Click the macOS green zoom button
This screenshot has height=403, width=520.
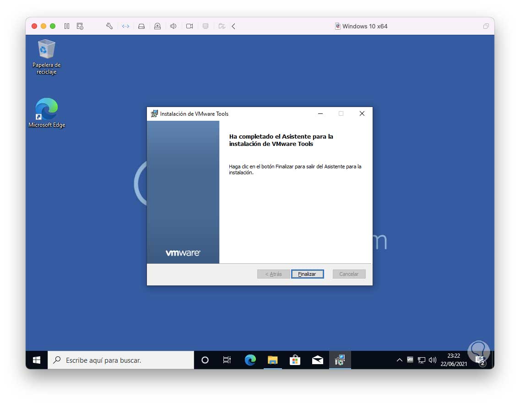[x=53, y=26]
